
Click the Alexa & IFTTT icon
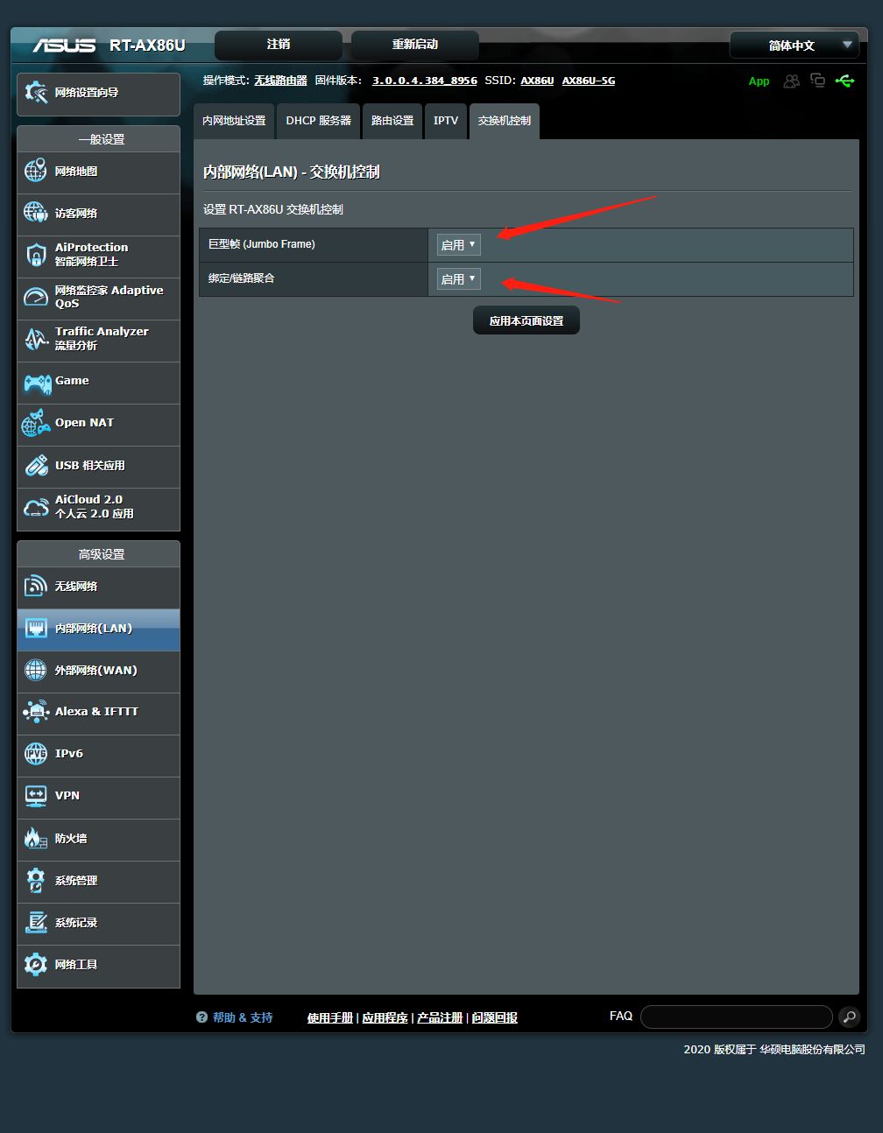[x=36, y=712]
